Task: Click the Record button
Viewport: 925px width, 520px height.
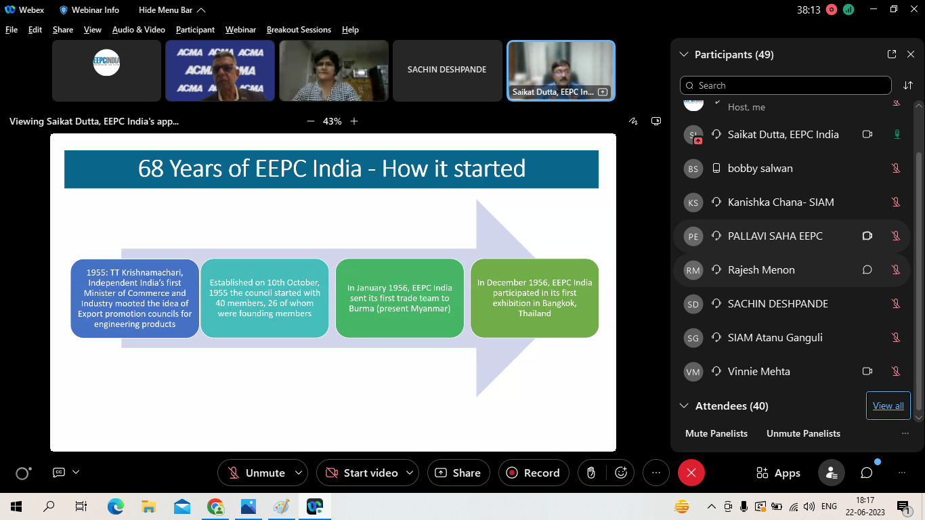Action: (534, 473)
